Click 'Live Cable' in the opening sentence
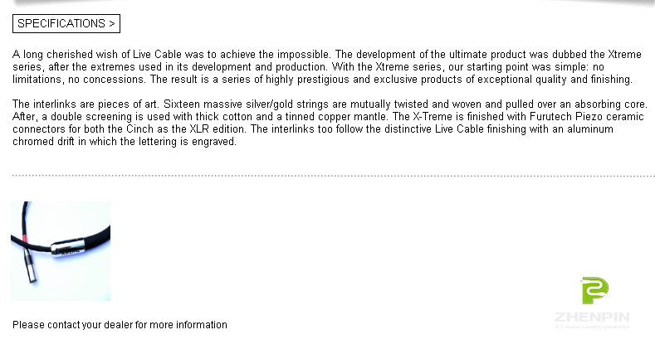Image resolution: width=655 pixels, height=354 pixels. click(x=157, y=54)
